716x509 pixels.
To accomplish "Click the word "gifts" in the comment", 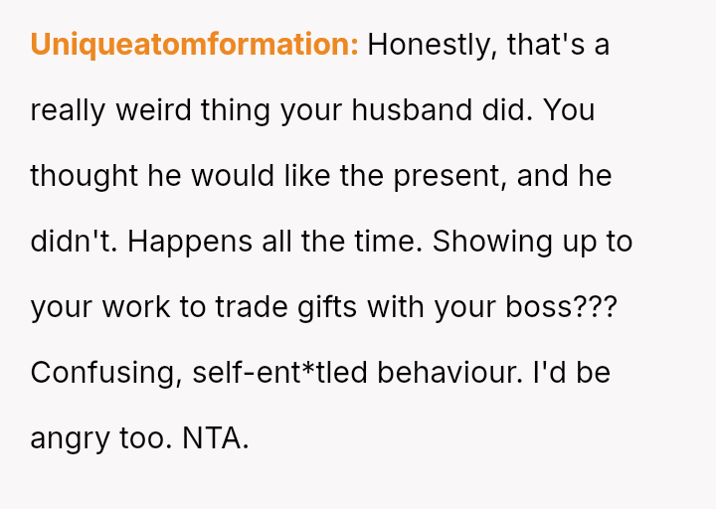I will 328,307.
